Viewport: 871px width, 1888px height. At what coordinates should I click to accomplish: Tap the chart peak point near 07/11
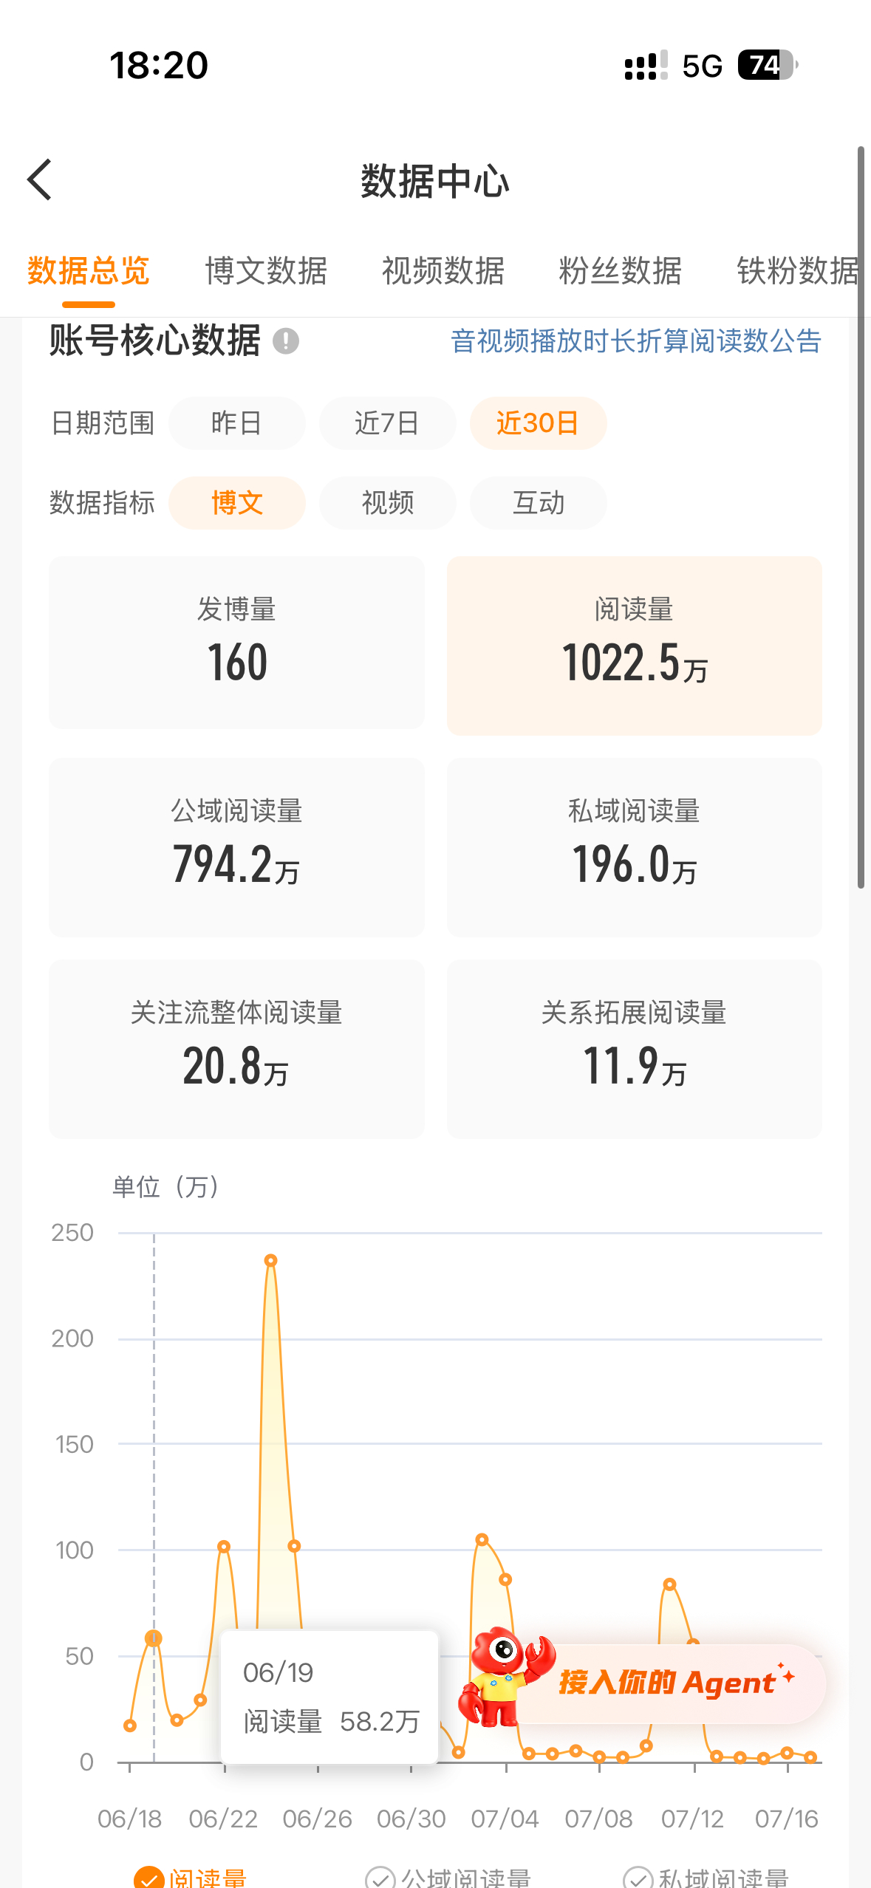[670, 1584]
